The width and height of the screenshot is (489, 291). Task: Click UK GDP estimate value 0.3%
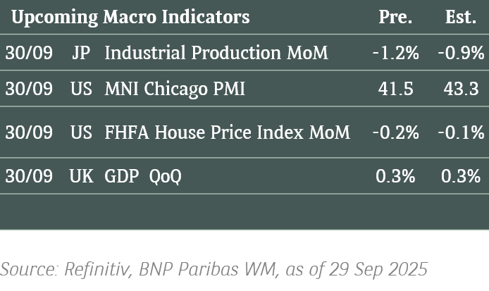[x=461, y=176]
